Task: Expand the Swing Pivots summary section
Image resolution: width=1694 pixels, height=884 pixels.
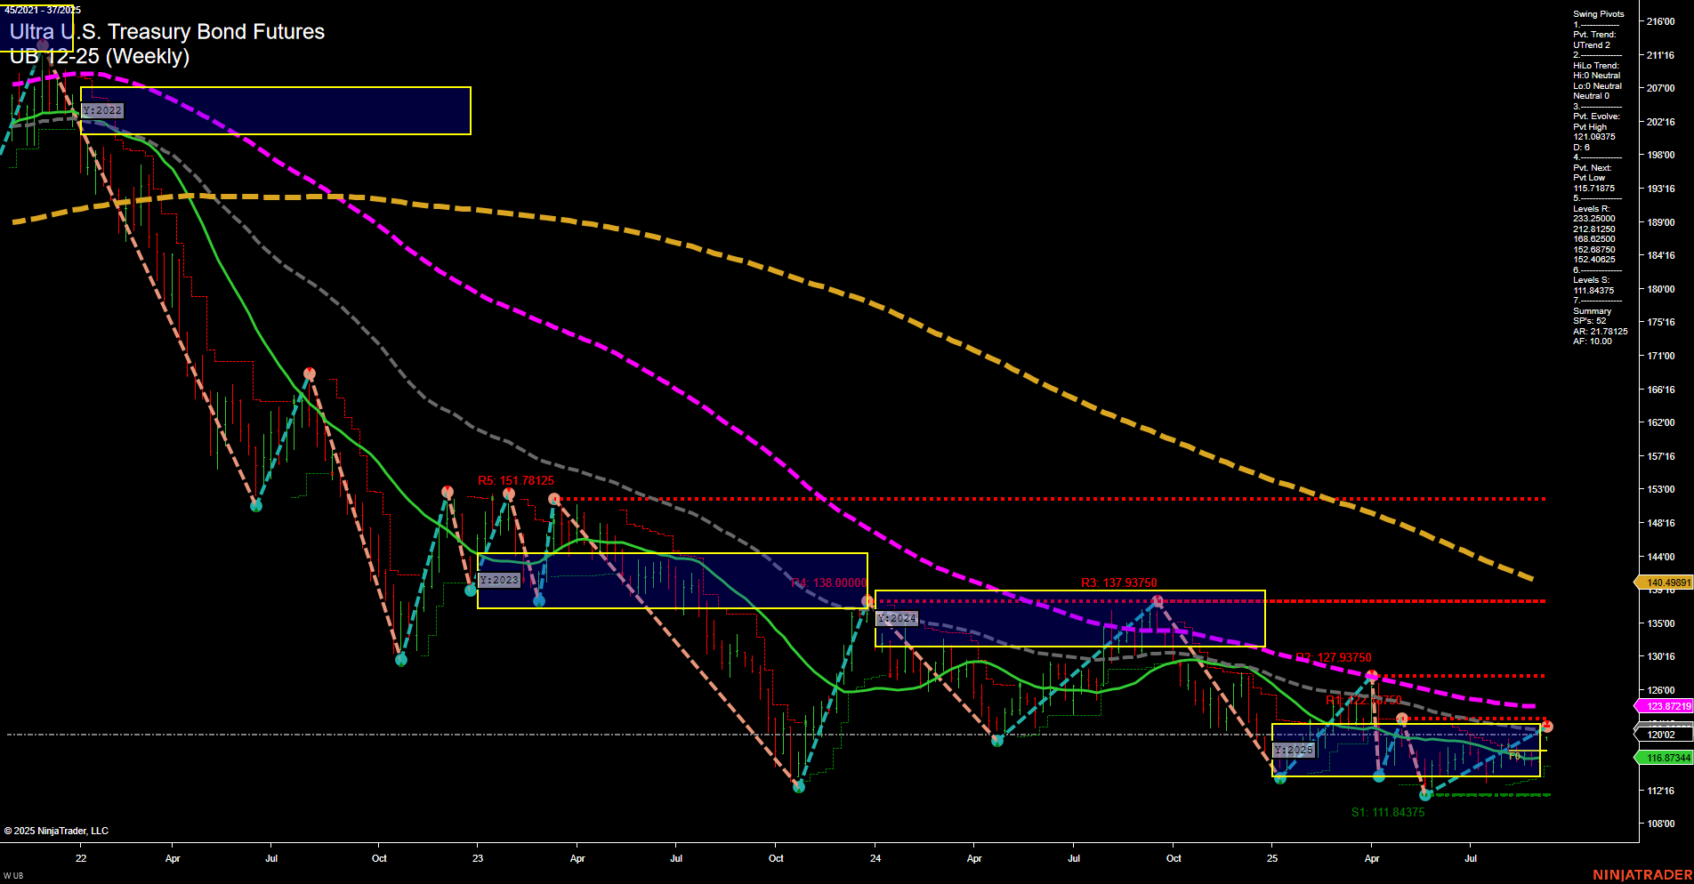Action: (x=1598, y=14)
